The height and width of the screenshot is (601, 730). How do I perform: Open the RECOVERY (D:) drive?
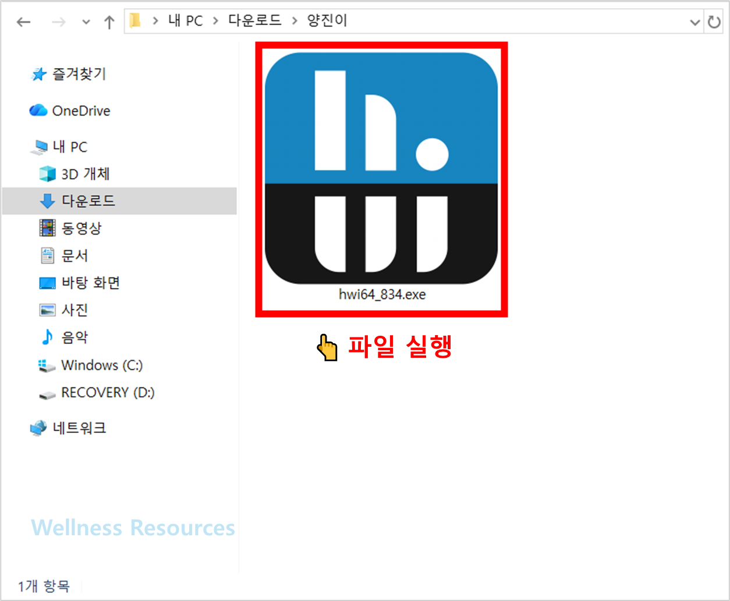(108, 393)
